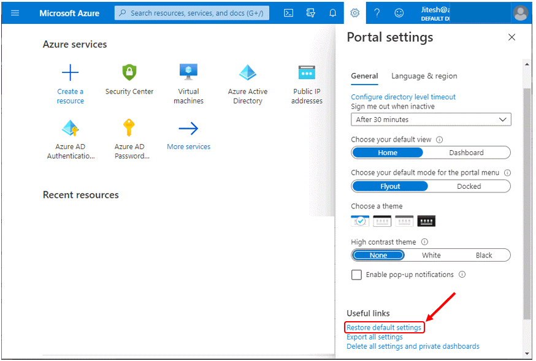The height and width of the screenshot is (361, 536).
Task: Select the all-black dark theme swatch
Action: coord(426,221)
